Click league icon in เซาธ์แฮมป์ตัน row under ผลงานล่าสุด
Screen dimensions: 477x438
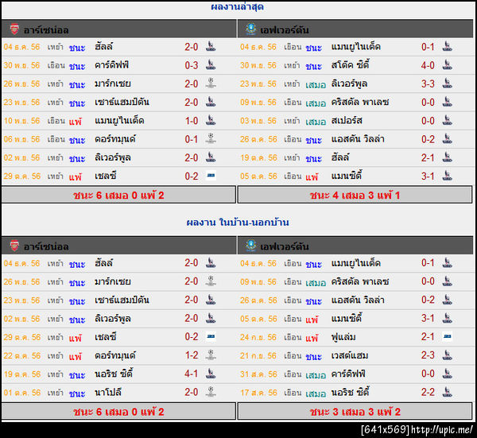pyautogui.click(x=211, y=102)
